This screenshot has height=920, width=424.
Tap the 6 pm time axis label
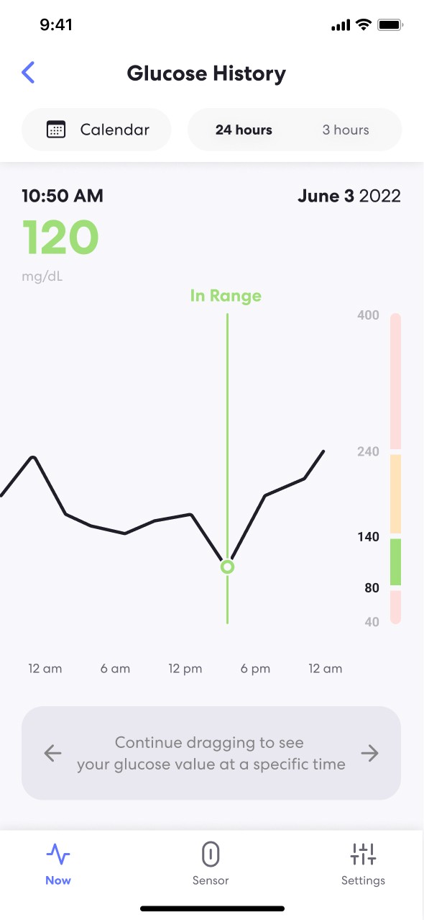255,669
